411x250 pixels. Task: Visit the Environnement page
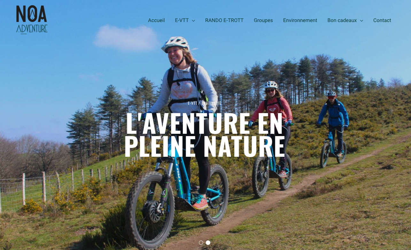click(300, 20)
